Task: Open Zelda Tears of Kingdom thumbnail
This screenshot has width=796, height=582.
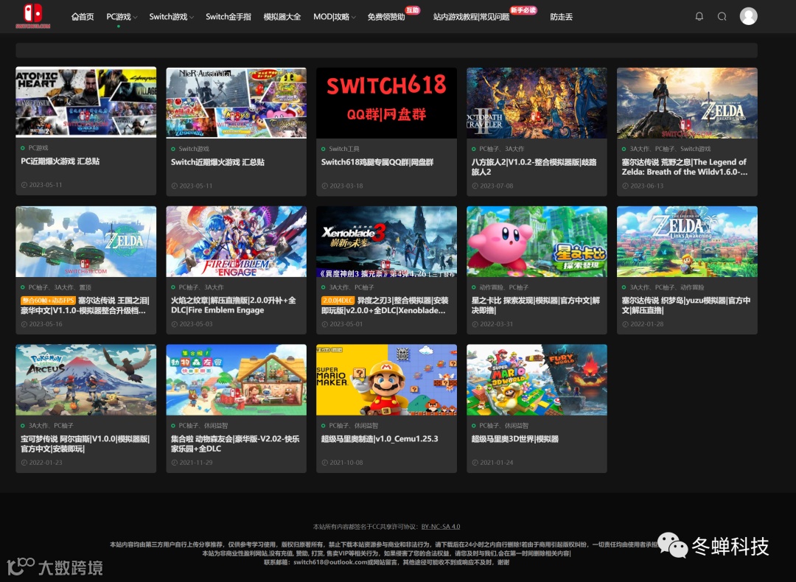Action: 85,242
